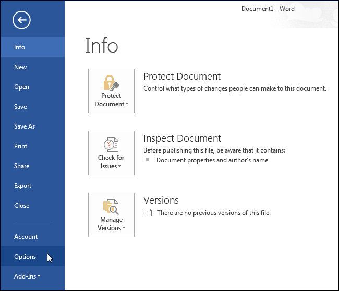The image size is (339, 291).
Task: Open the Share page
Action: (32, 166)
